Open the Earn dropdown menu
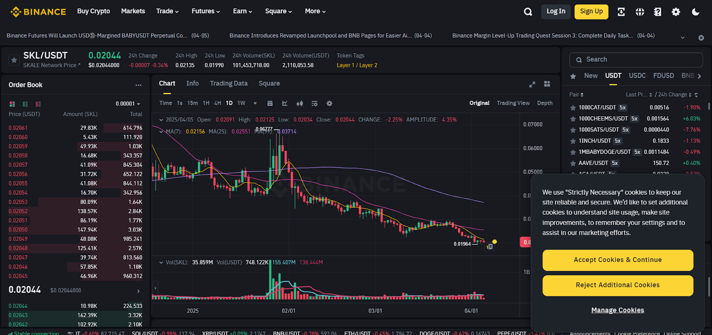 coord(243,11)
